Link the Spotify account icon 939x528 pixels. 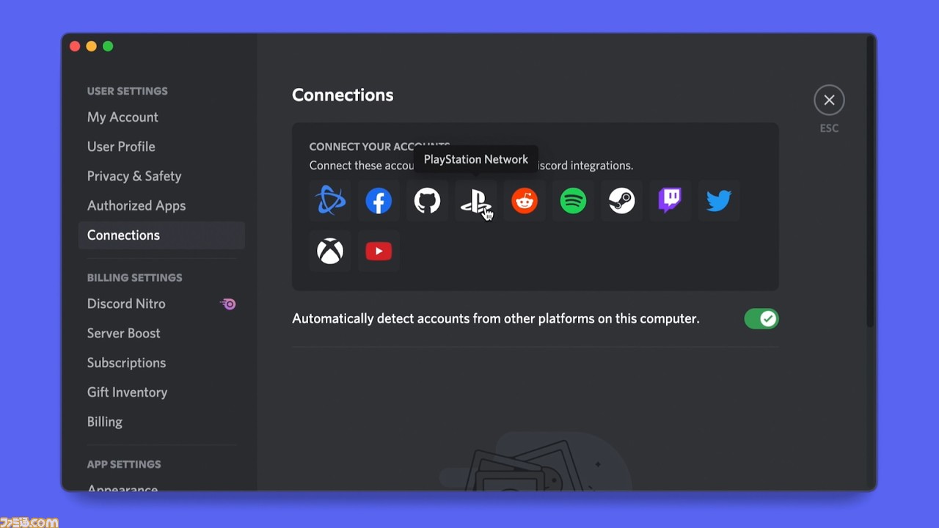(x=573, y=201)
